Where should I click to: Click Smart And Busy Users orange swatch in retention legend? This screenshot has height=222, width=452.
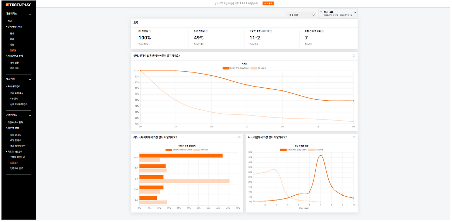[226, 68]
